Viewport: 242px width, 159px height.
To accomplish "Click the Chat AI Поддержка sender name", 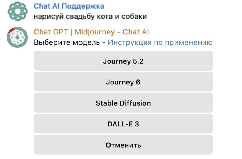I will (69, 6).
